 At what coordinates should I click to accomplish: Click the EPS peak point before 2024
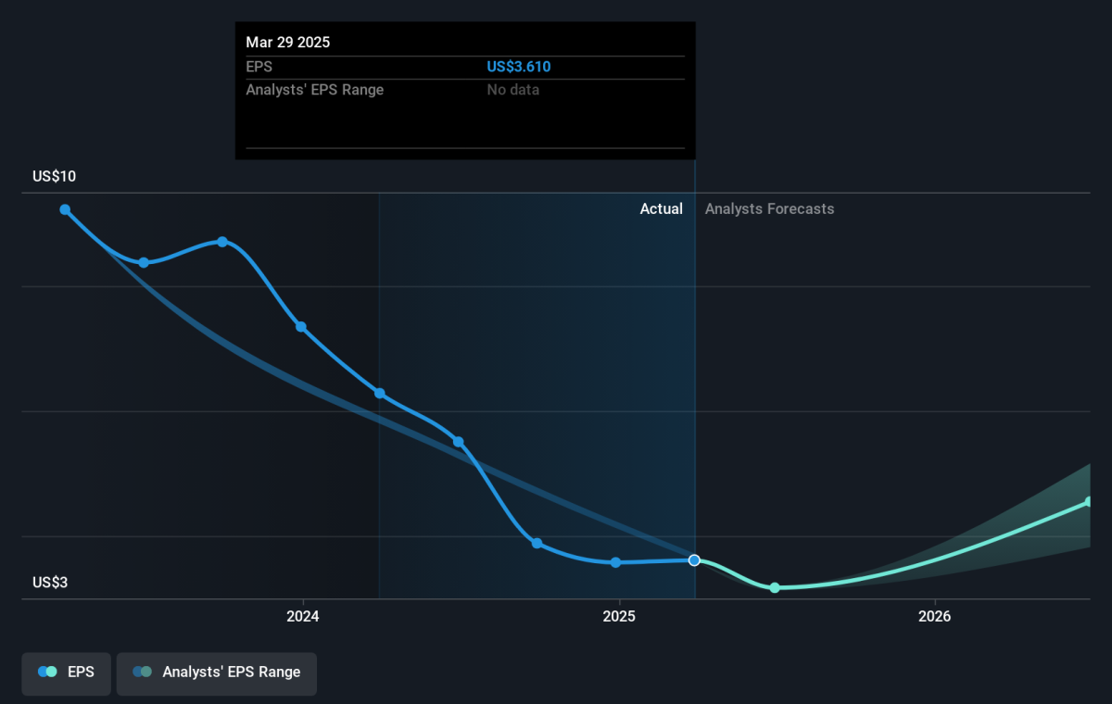222,242
